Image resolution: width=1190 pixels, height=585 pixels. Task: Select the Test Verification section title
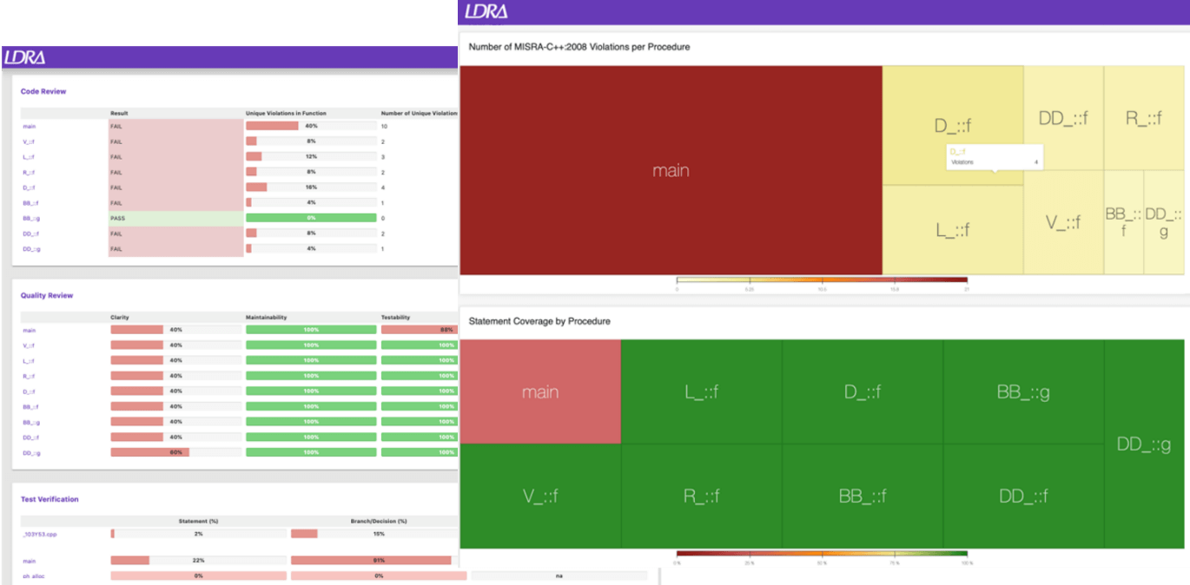pyautogui.click(x=50, y=499)
